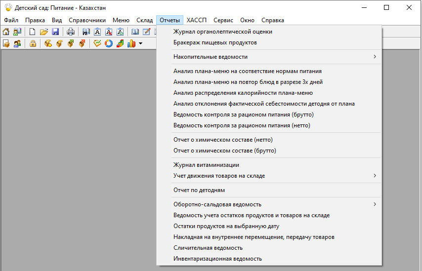Click the open blue book toolbar icon
Image resolution: width=422 pixels, height=271 pixels.
coord(135,32)
